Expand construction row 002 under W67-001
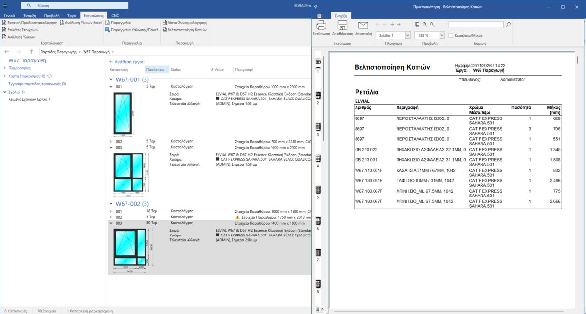This screenshot has height=314, width=586. pyautogui.click(x=111, y=141)
